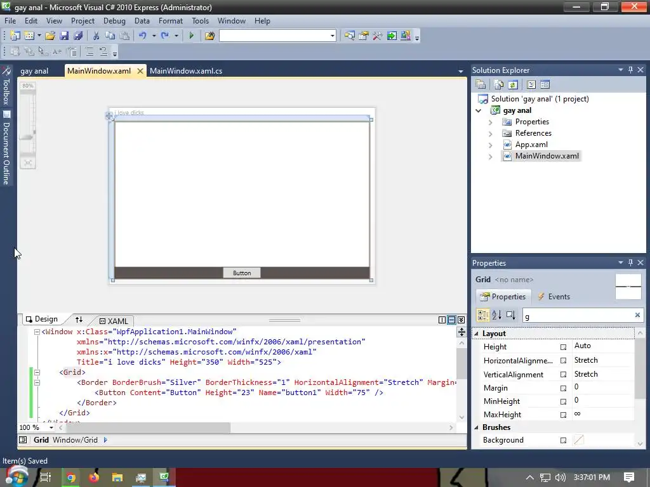Open the Toolbox hammer-and-wrench toolbar icon
Viewport: 650px width, 487px height.
(x=377, y=36)
